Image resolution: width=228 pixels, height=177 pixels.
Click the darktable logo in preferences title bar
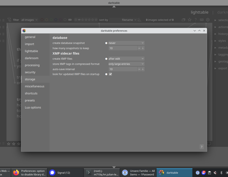coord(24,31)
